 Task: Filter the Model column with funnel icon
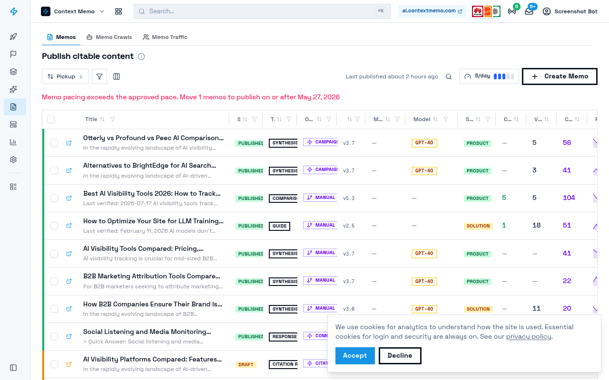446,120
